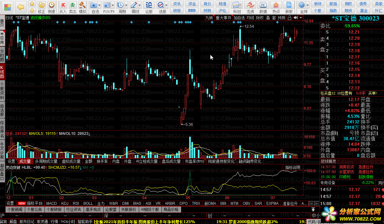Open the 论股 discussion icon
This screenshot has height=224, width=384.
149,7
